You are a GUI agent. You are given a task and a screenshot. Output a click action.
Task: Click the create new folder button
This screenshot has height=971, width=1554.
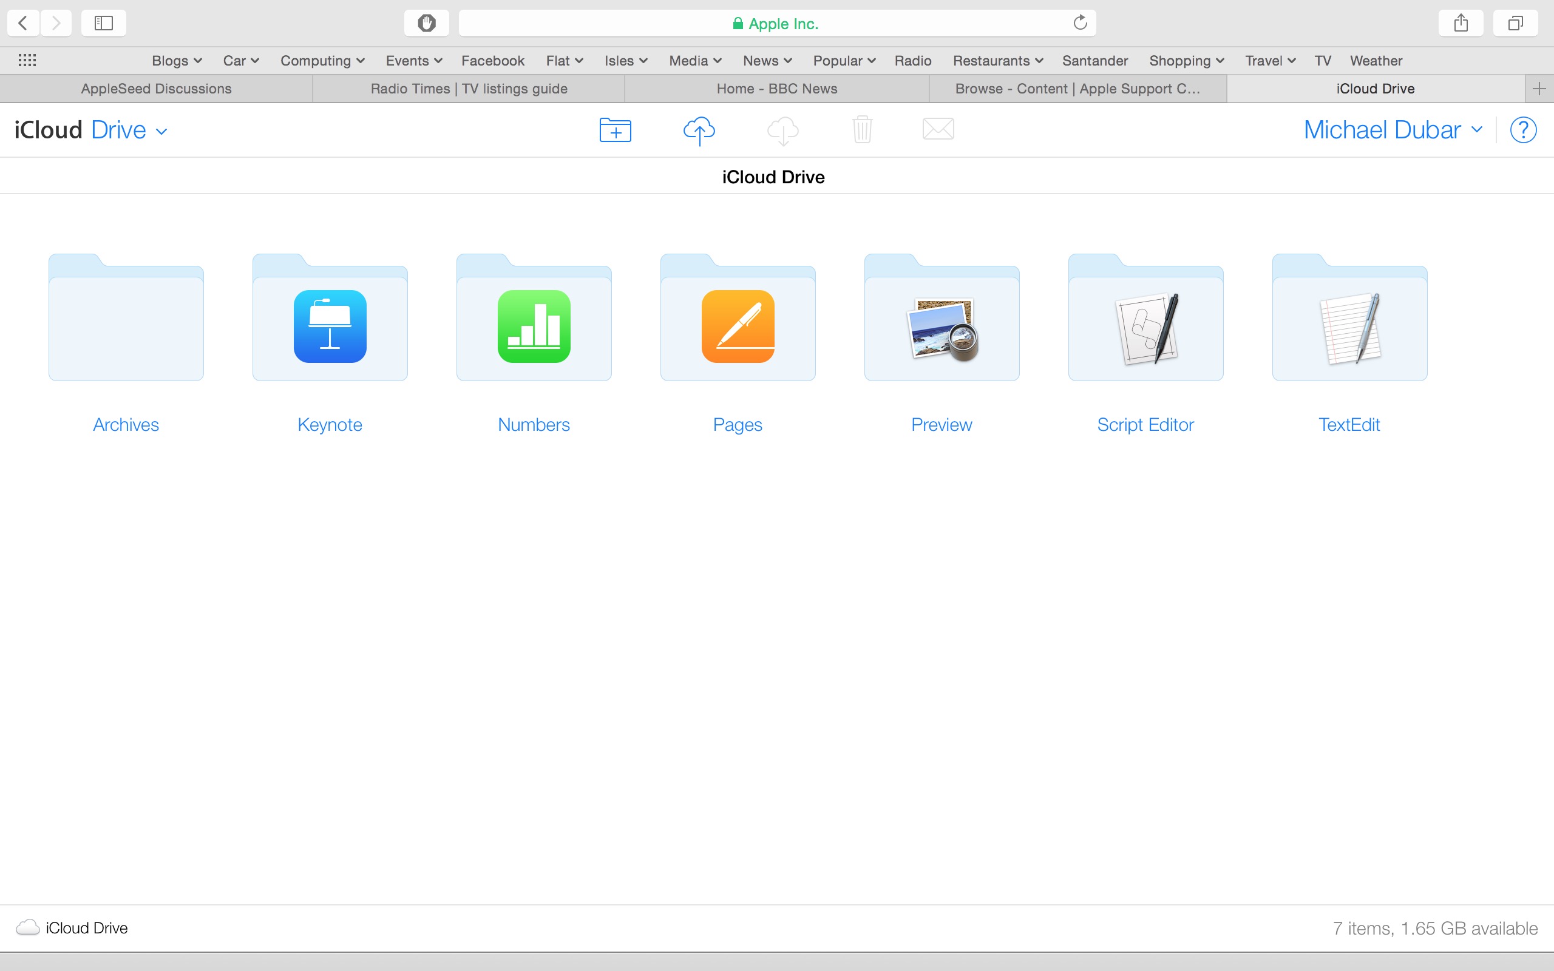(x=617, y=130)
